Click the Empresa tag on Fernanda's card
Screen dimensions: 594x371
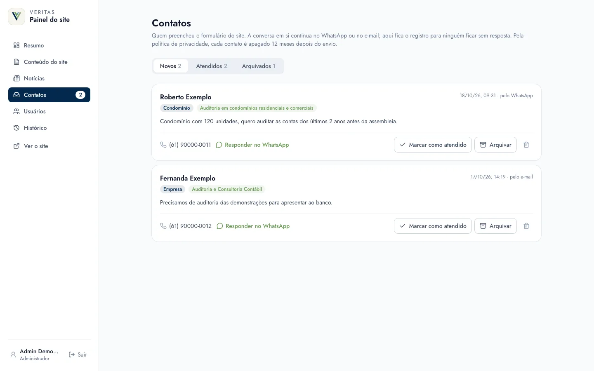(172, 189)
